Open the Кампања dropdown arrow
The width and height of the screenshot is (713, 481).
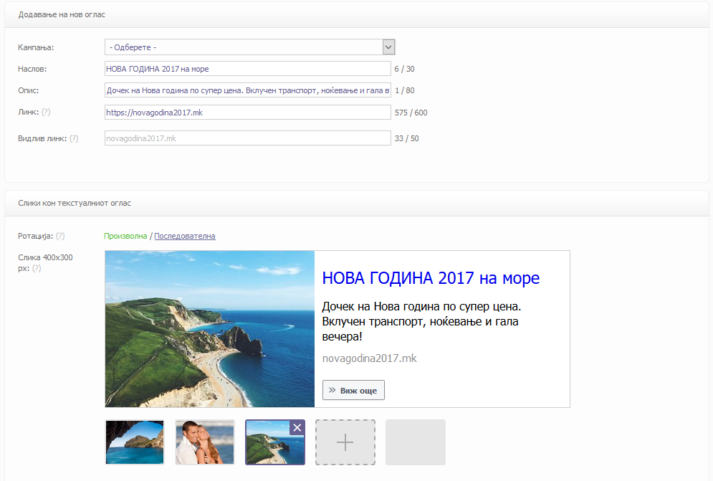click(388, 47)
